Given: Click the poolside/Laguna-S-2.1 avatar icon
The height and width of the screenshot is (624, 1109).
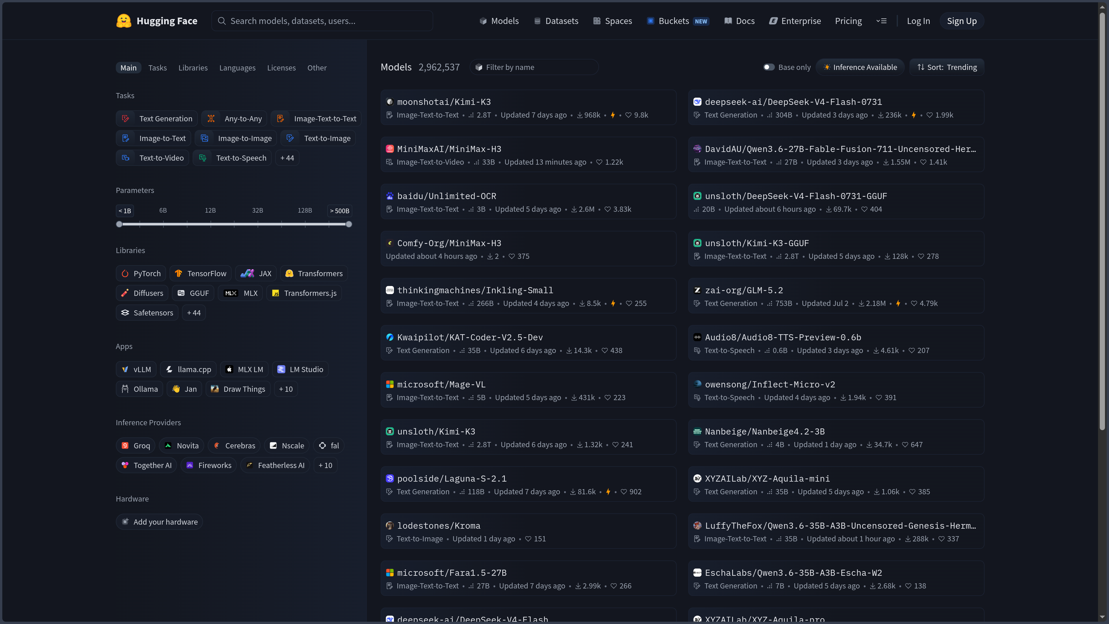Looking at the screenshot, I should 390,478.
